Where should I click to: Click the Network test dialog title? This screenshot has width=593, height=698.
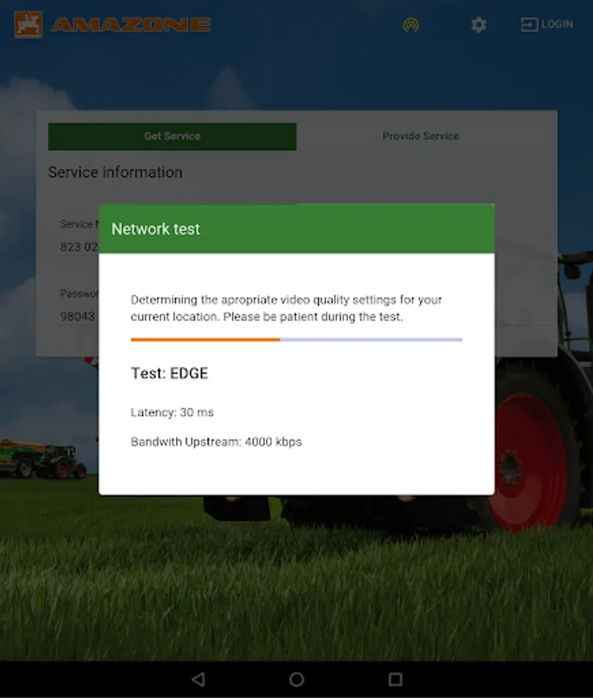pyautogui.click(x=156, y=229)
